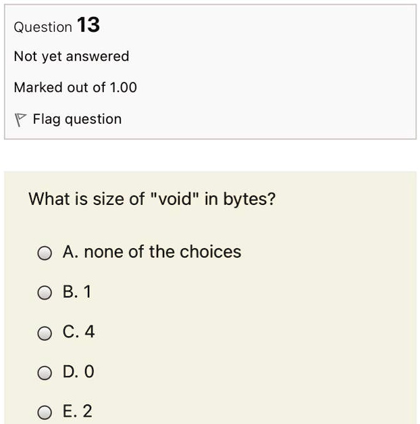Mark the radio button for option E
The height and width of the screenshot is (424, 420).
45,413
